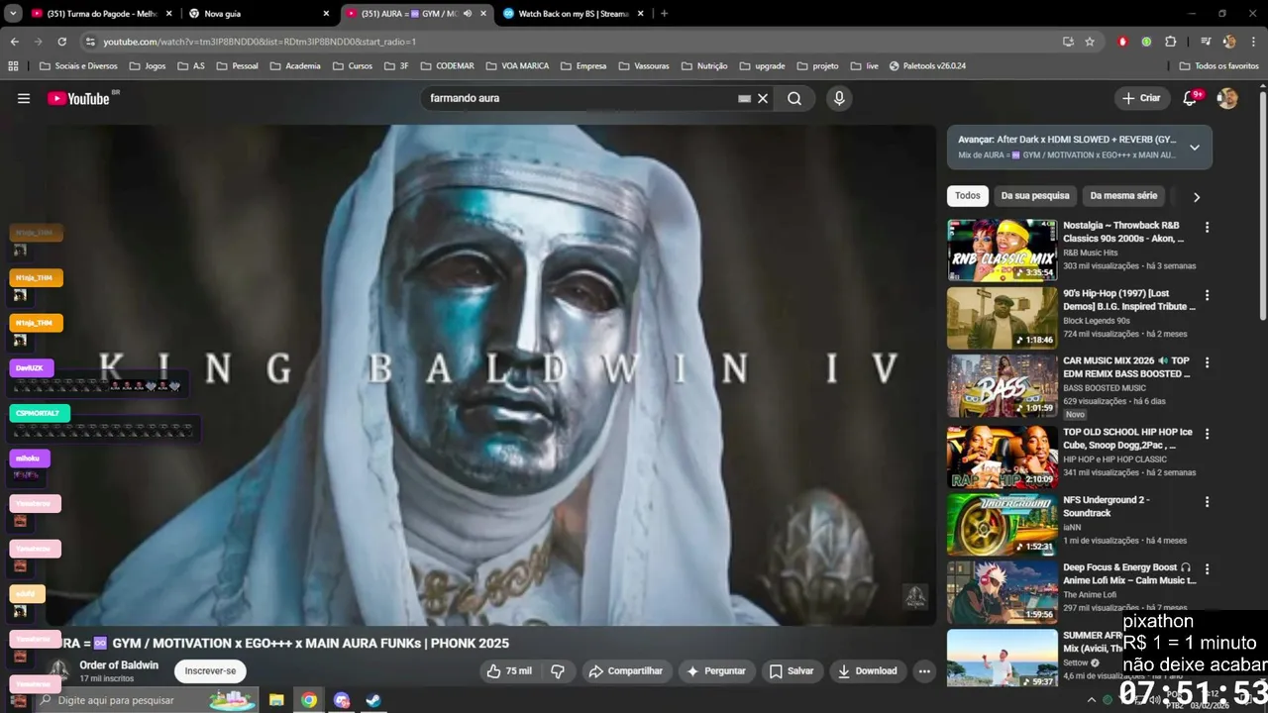Open the tab search dropdown arrow
This screenshot has height=713, width=1268.
click(x=13, y=14)
